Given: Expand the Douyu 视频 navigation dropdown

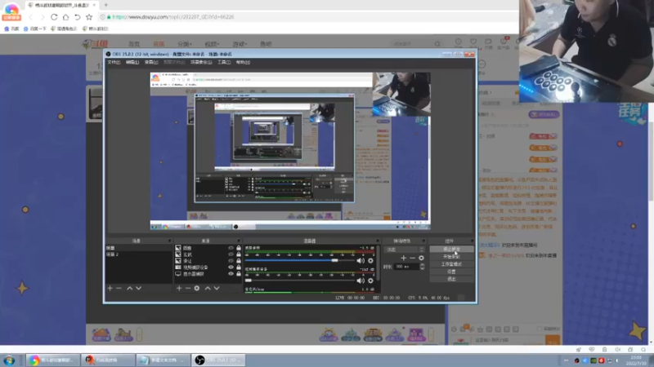Looking at the screenshot, I should [212, 44].
